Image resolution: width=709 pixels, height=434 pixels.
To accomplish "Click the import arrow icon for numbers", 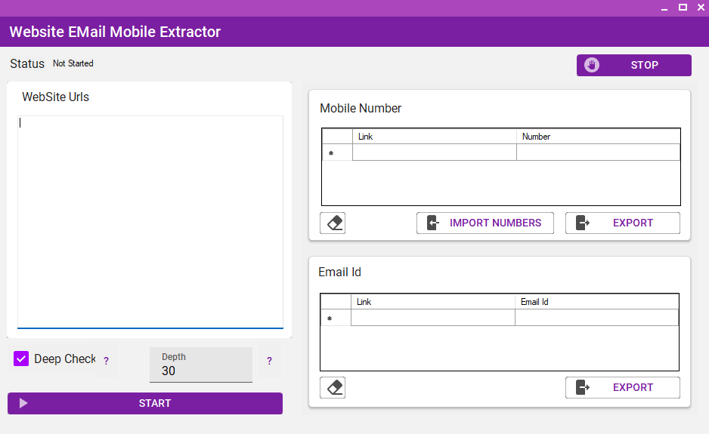I will 432,223.
